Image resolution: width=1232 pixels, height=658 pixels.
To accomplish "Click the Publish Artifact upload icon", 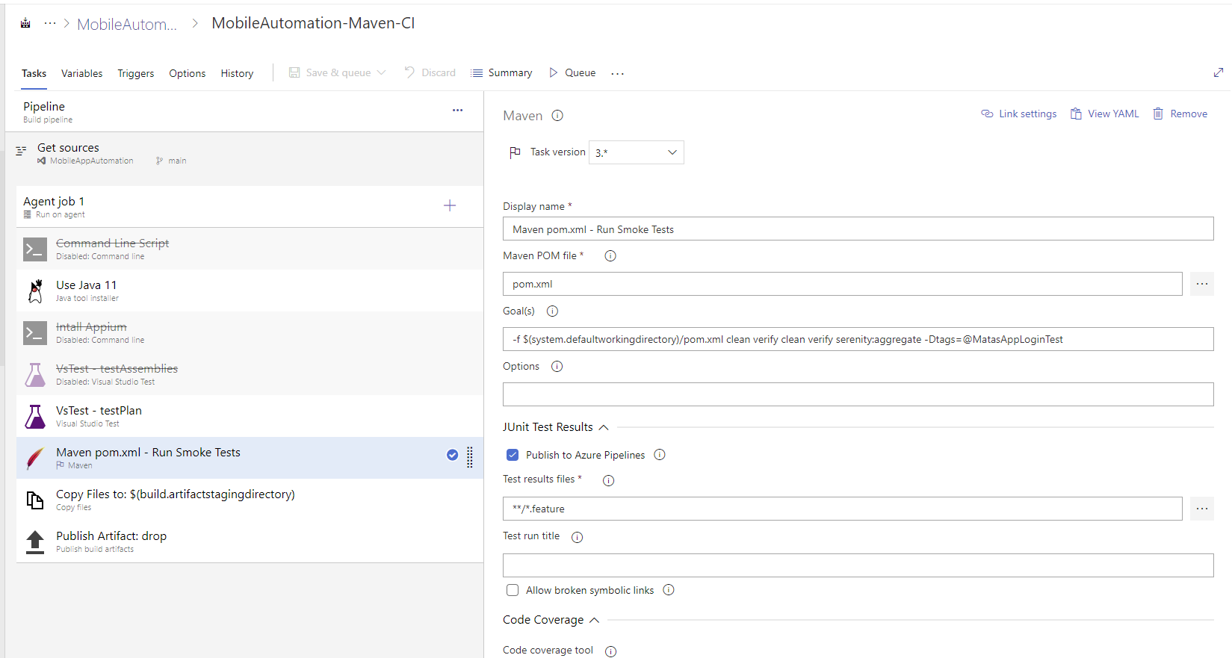I will coord(35,542).
